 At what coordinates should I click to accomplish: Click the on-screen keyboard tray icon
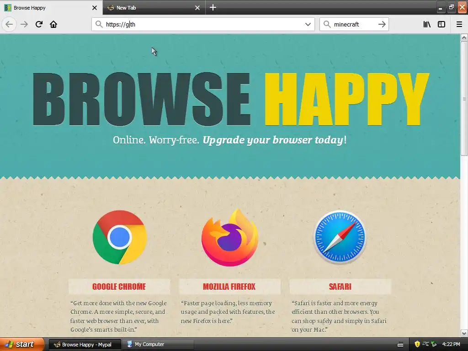pyautogui.click(x=400, y=345)
